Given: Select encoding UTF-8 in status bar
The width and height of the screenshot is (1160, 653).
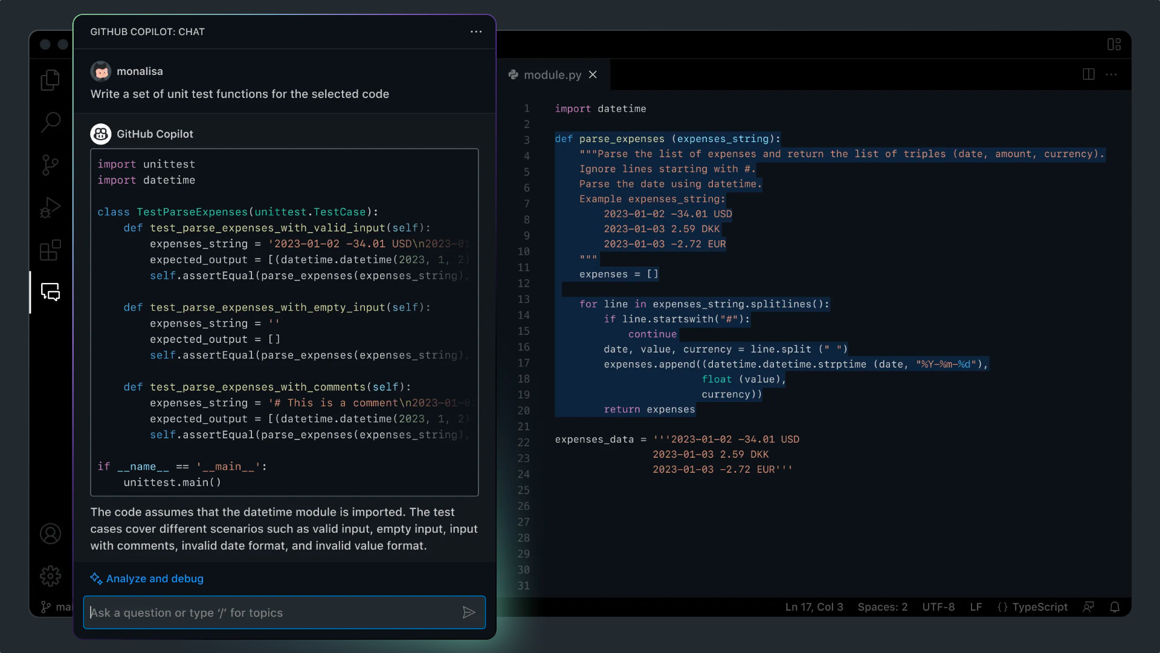Looking at the screenshot, I should click(x=938, y=607).
